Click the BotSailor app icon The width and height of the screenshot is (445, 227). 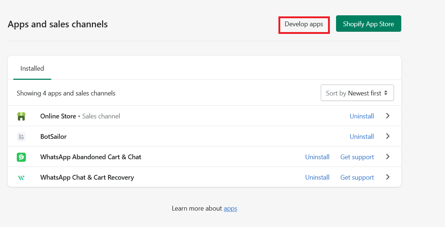21,137
